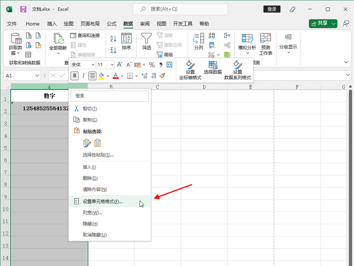Screen dimensions: 354x266
Task: Toggle Bold in the mini toolbar
Action: click(75, 76)
